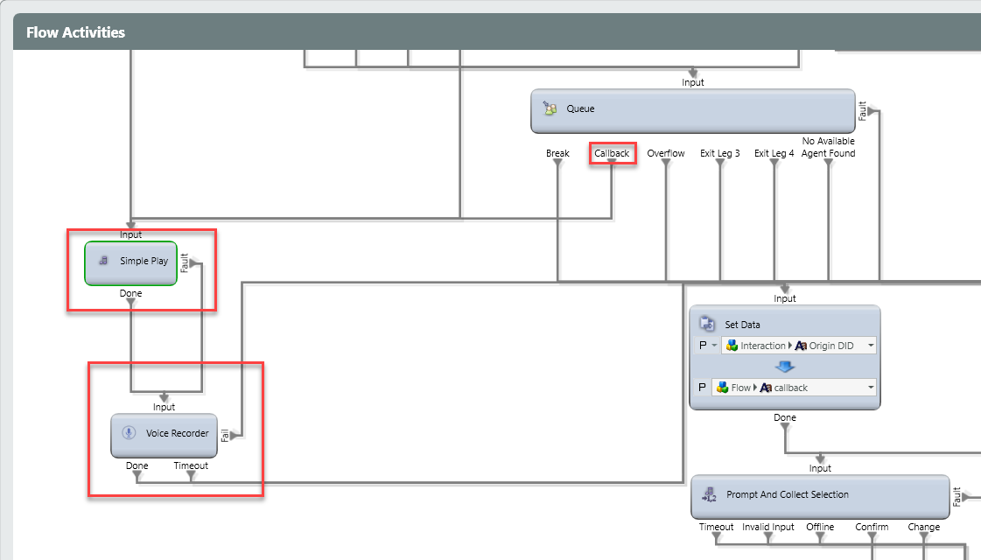Click the Callback exit of the Queue

(612, 154)
